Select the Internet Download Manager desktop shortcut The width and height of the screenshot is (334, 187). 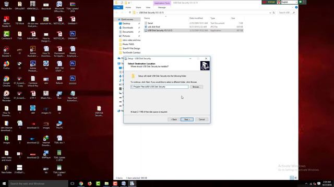point(46,141)
